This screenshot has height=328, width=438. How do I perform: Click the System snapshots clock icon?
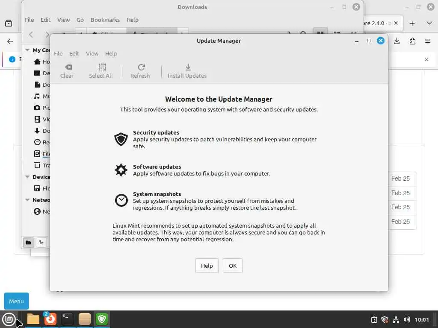121,200
